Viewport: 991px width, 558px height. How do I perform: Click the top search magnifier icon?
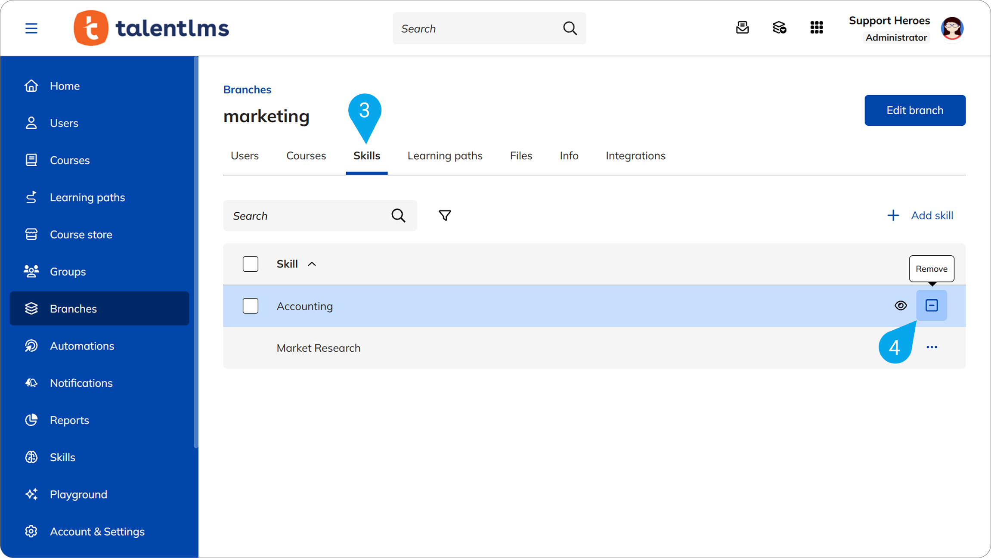point(570,28)
